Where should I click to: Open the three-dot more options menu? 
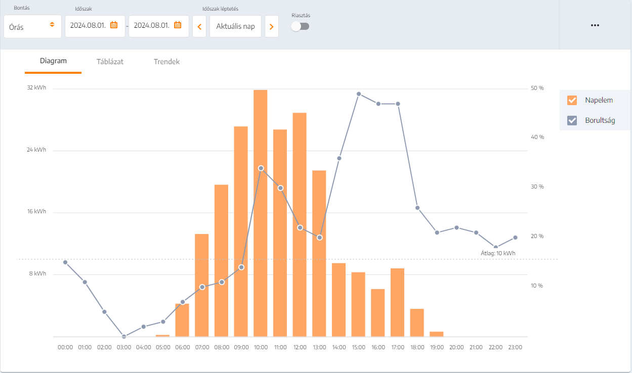(x=595, y=25)
